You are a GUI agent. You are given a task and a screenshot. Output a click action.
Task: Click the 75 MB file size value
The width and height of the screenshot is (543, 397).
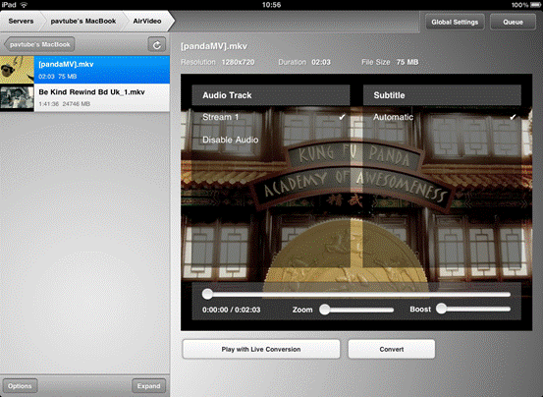click(407, 62)
